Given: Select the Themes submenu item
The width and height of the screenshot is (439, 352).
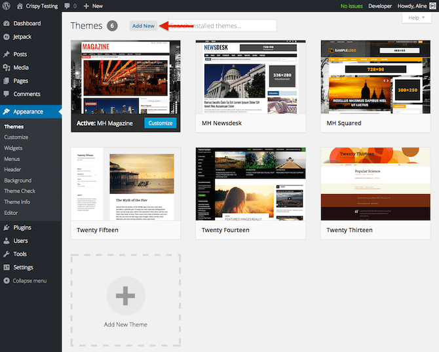Looking at the screenshot, I should tap(14, 127).
